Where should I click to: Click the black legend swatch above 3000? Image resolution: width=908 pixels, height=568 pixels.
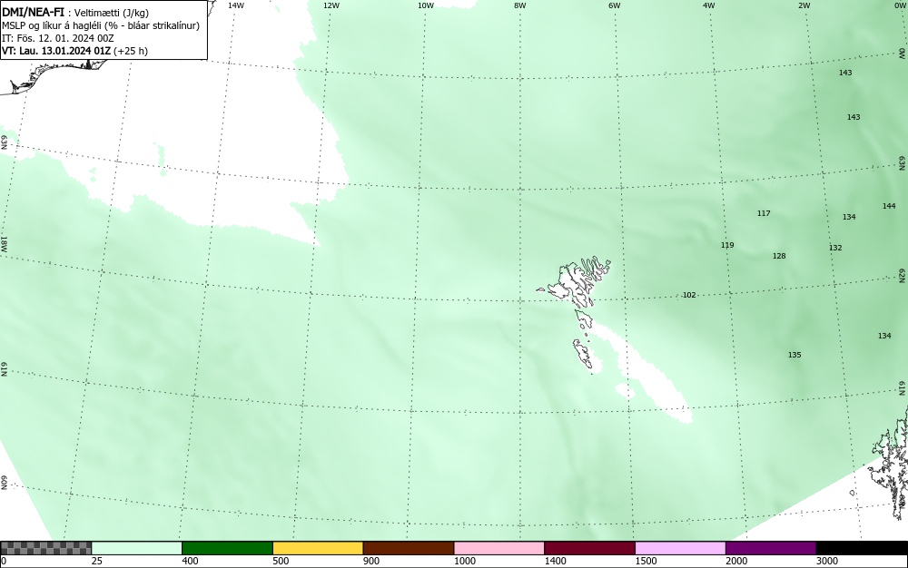click(862, 548)
